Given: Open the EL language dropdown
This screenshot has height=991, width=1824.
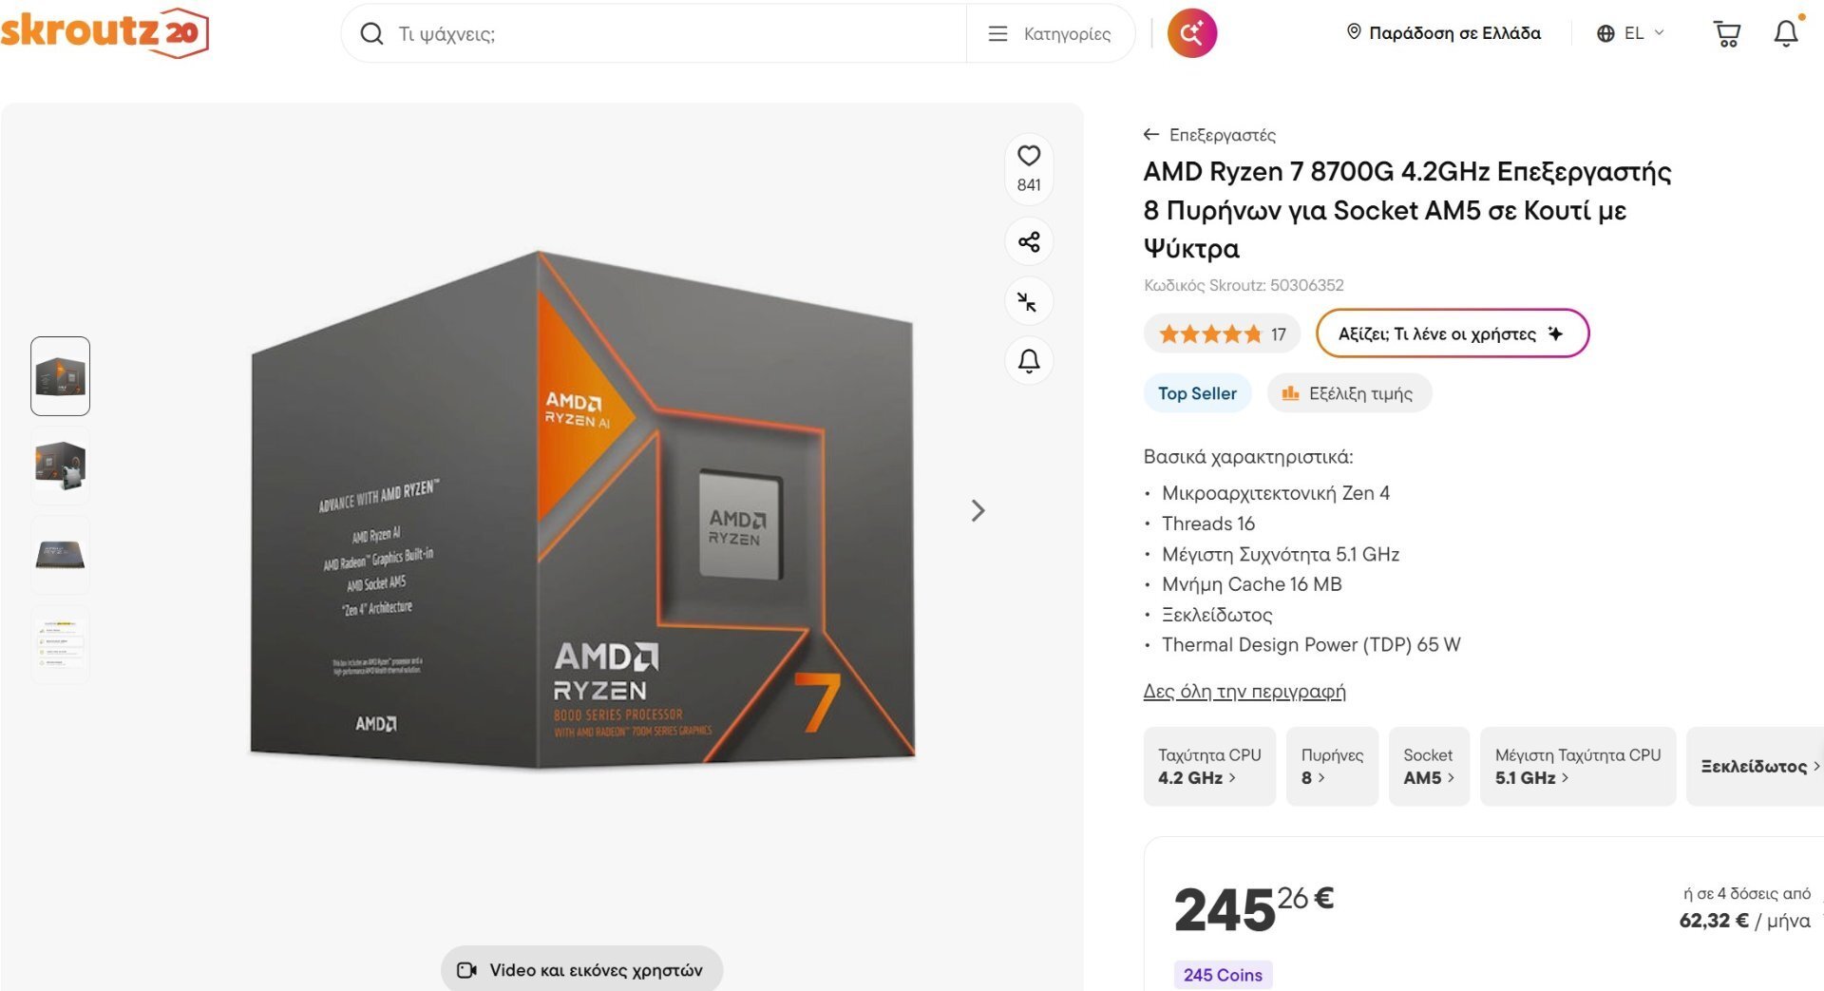Looking at the screenshot, I should pyautogui.click(x=1630, y=33).
